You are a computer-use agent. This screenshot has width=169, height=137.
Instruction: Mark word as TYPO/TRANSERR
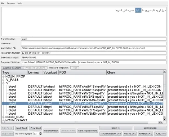(x=111, y=133)
